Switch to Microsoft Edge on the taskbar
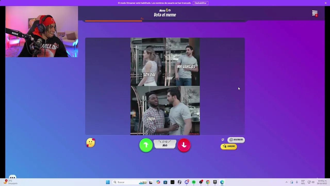 tap(222, 182)
